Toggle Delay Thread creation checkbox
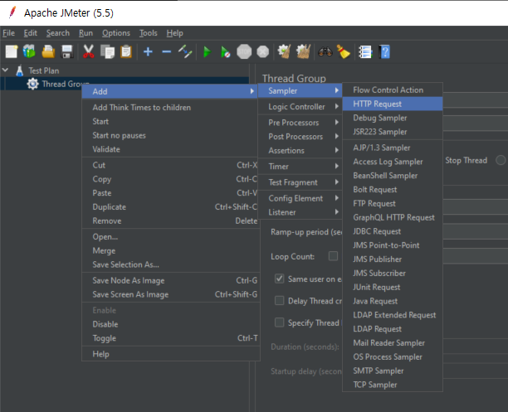The image size is (508, 412). 279,301
